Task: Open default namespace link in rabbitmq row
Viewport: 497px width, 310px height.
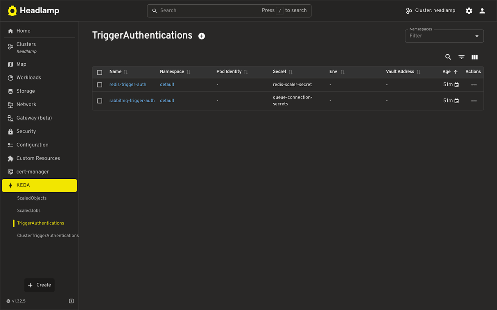Action: point(167,101)
